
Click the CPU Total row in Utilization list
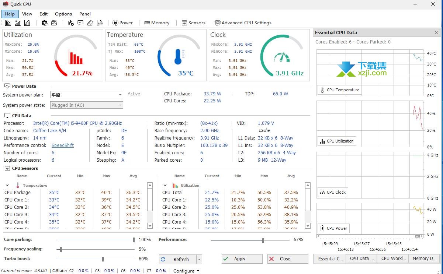(233, 193)
